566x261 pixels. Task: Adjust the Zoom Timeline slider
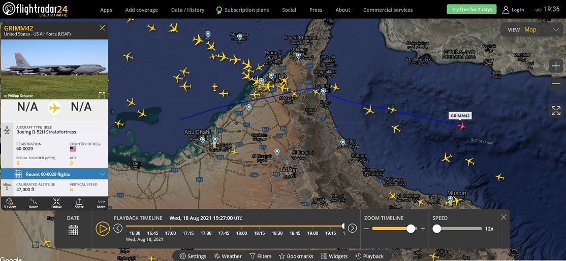tap(411, 229)
